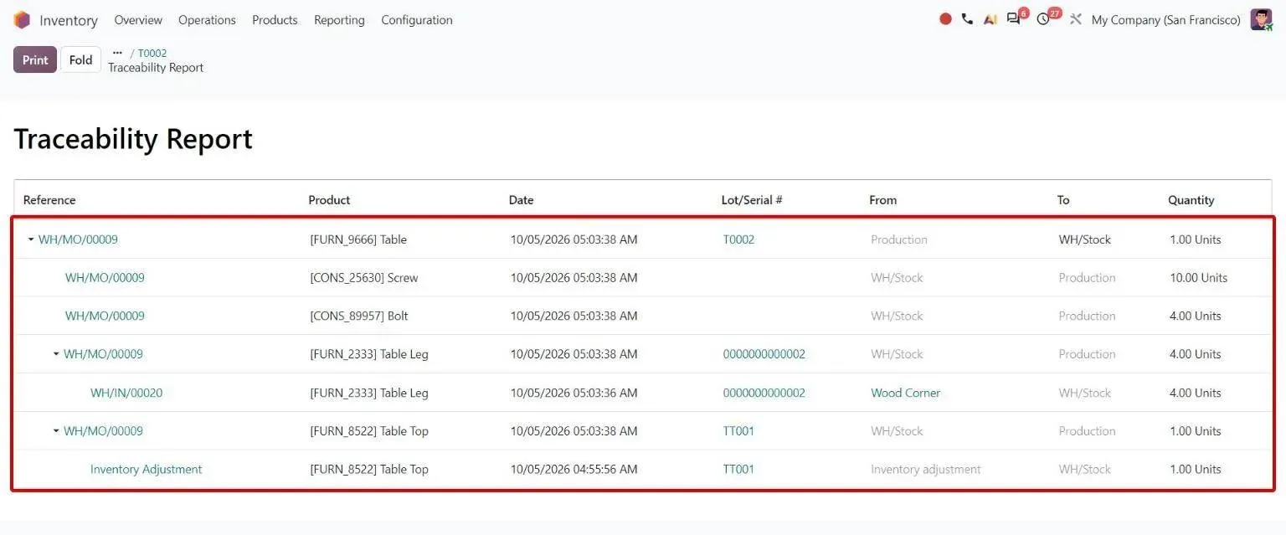This screenshot has width=1286, height=535.
Task: Open lot TT001 in the Inventory Adjustment row
Action: coord(738,470)
